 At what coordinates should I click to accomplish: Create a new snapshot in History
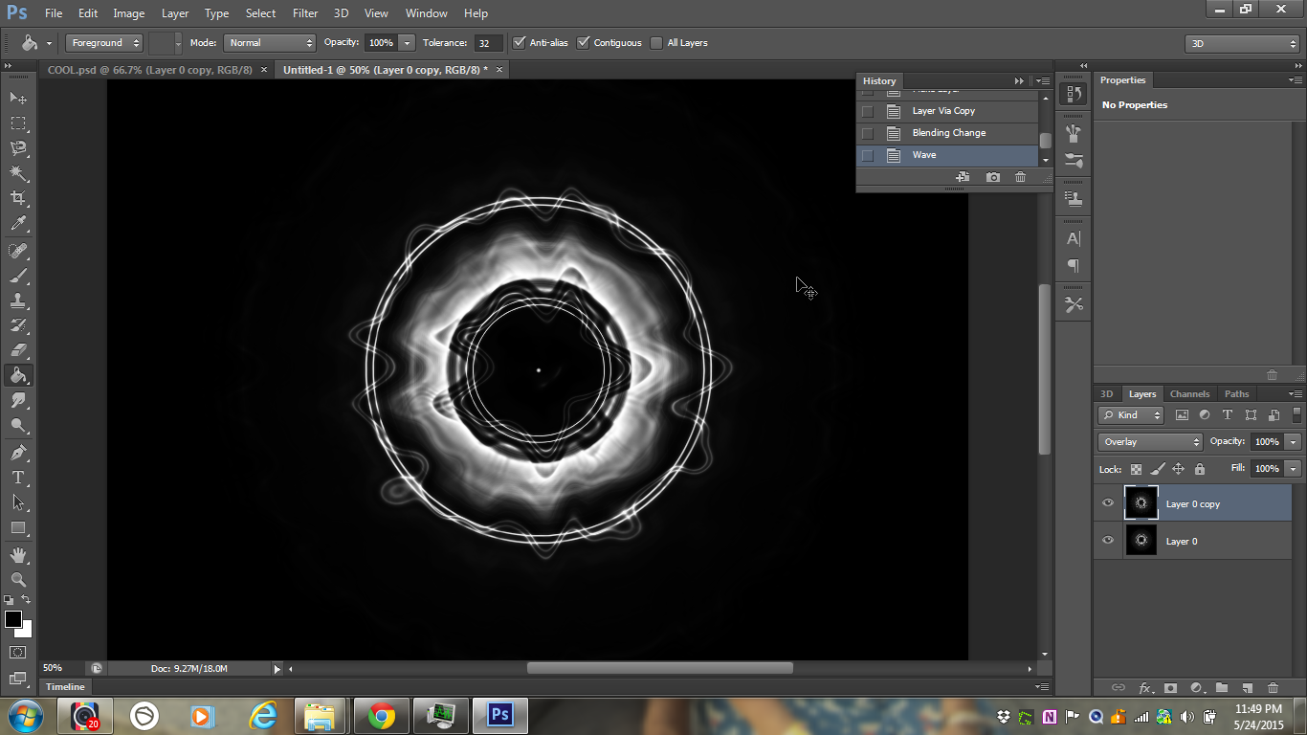[992, 177]
